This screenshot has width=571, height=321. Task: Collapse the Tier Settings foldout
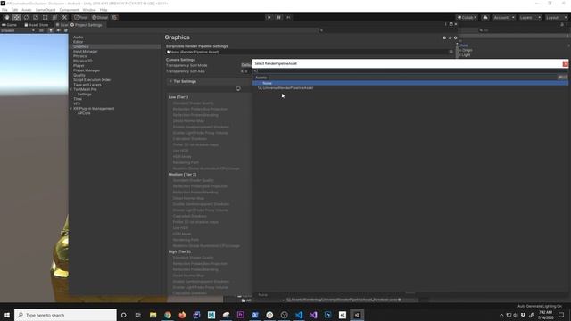click(x=170, y=81)
